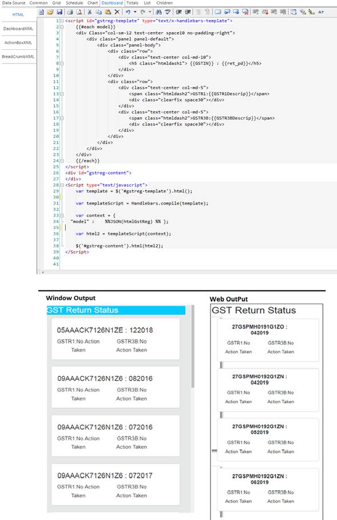Click the increase indent icon
Viewport: 337px width, 520px height.
(x=188, y=12)
